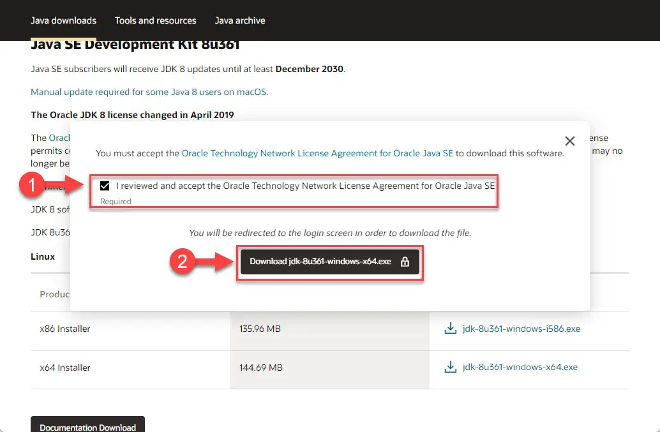
Task: Click the December 2030 subscribers sentence
Action: coord(188,69)
